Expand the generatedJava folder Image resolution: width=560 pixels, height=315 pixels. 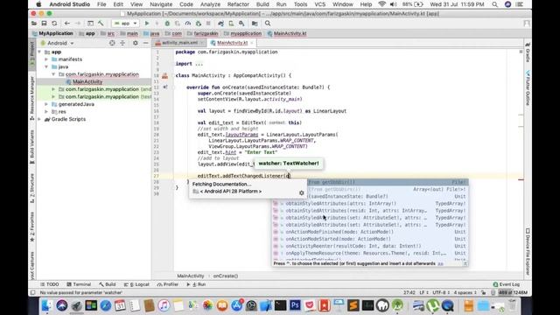[46, 104]
